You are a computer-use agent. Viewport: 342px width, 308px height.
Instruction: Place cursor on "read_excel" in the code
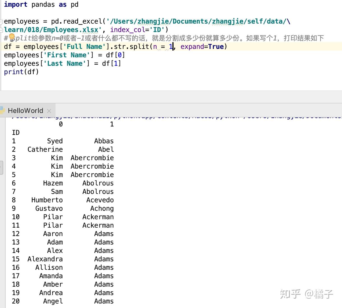83,21
